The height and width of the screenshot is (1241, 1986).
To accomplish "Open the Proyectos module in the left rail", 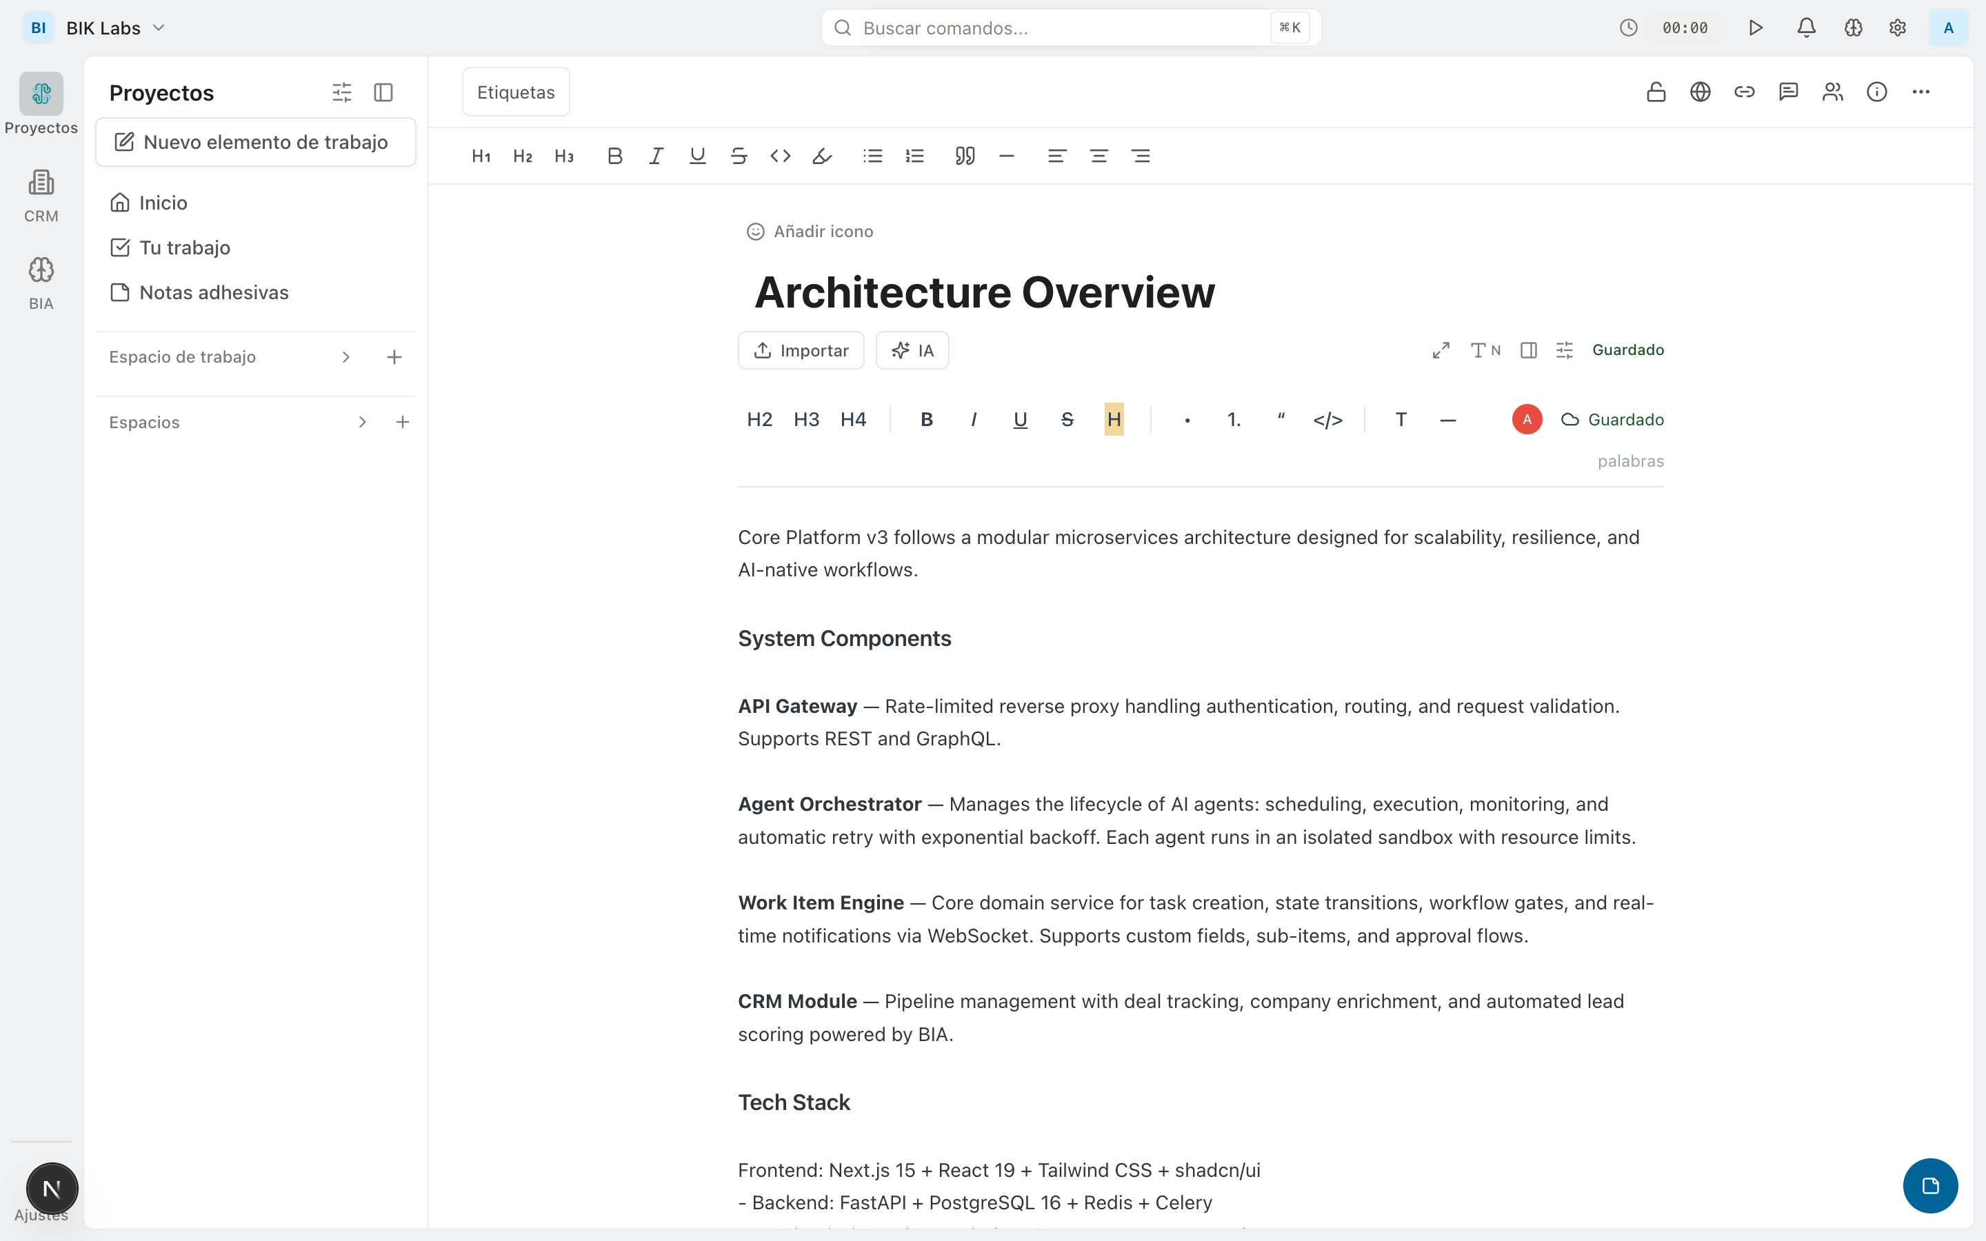I will (41, 103).
